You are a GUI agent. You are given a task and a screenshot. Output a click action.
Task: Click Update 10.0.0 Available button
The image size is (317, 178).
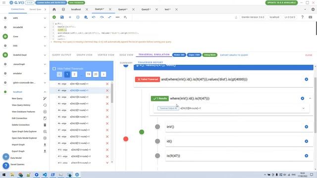[x=281, y=2]
